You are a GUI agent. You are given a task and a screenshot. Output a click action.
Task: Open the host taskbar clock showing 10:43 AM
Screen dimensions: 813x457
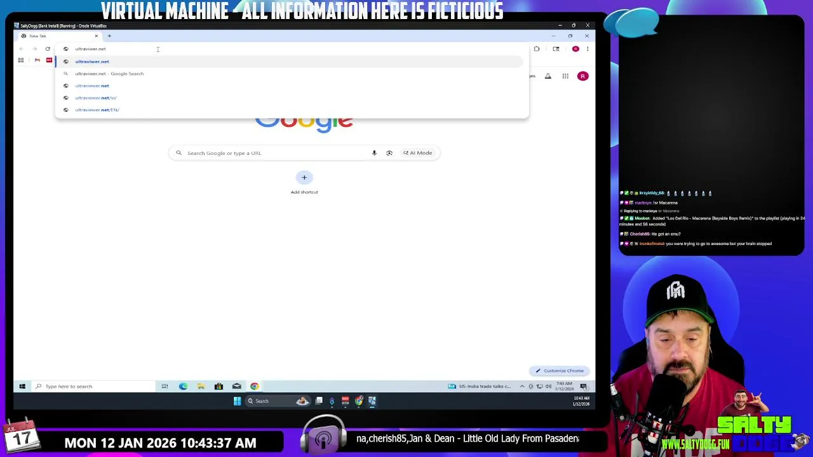pyautogui.click(x=581, y=401)
